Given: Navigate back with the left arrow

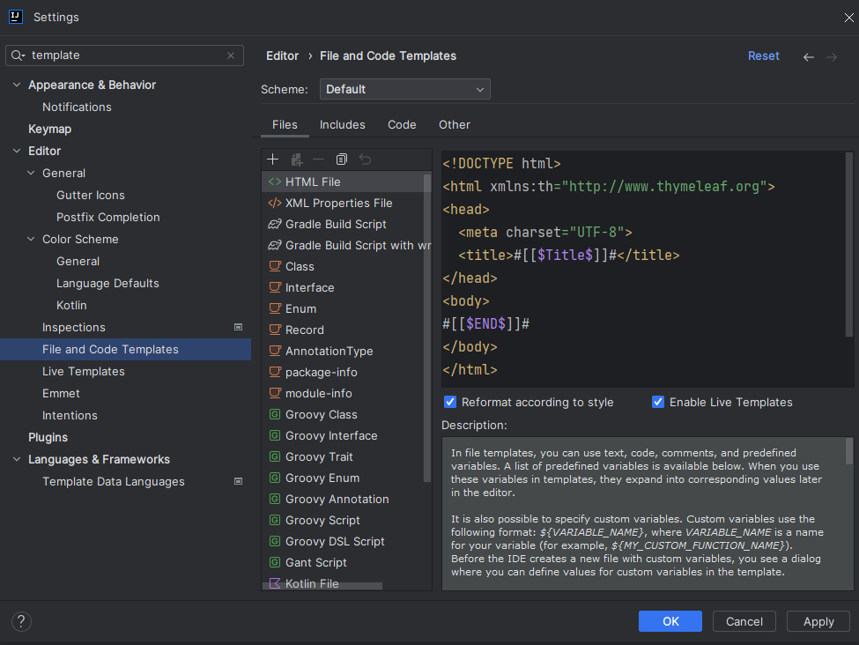Looking at the screenshot, I should (808, 57).
